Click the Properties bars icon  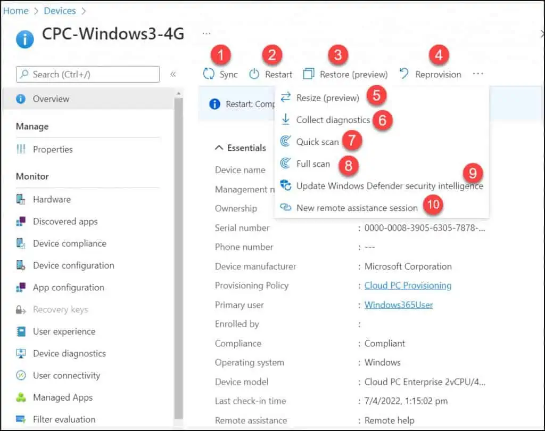21,149
